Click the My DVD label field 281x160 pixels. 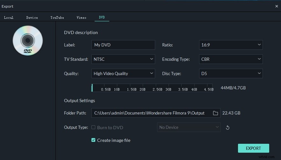(123, 45)
